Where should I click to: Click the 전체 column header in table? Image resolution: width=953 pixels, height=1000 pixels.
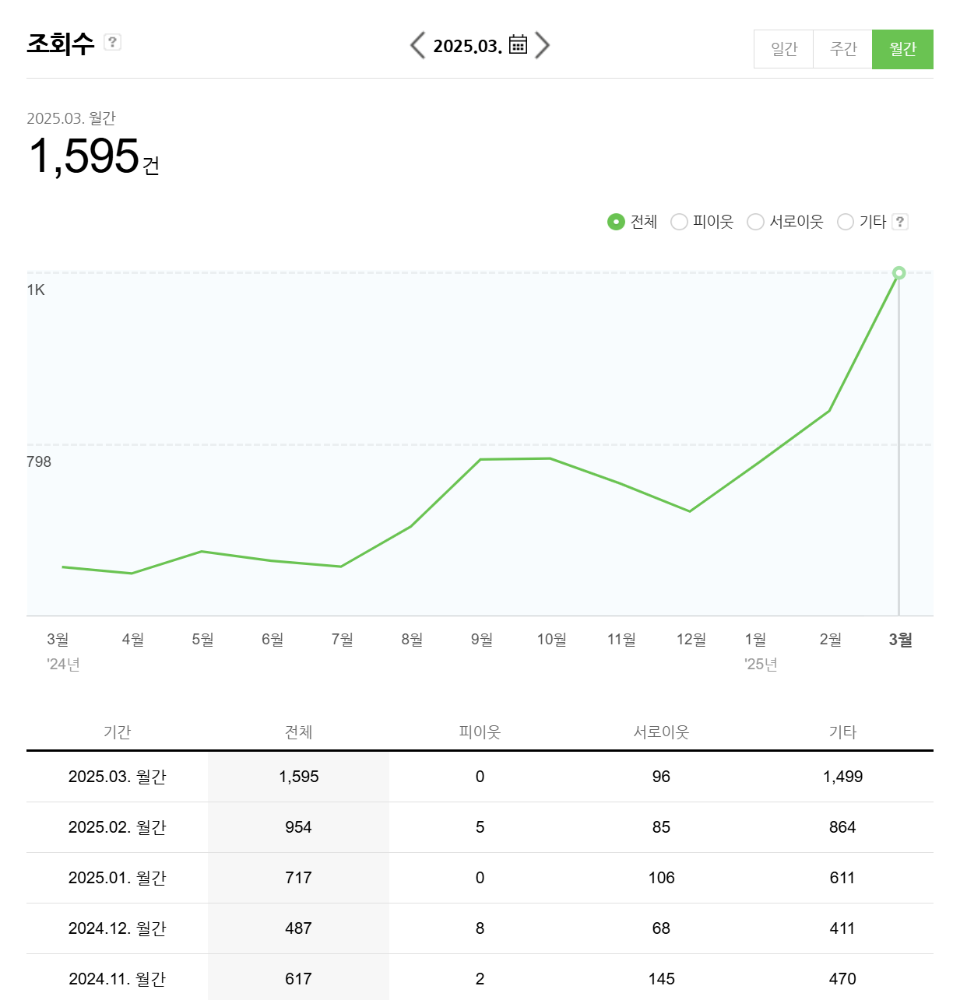click(298, 732)
